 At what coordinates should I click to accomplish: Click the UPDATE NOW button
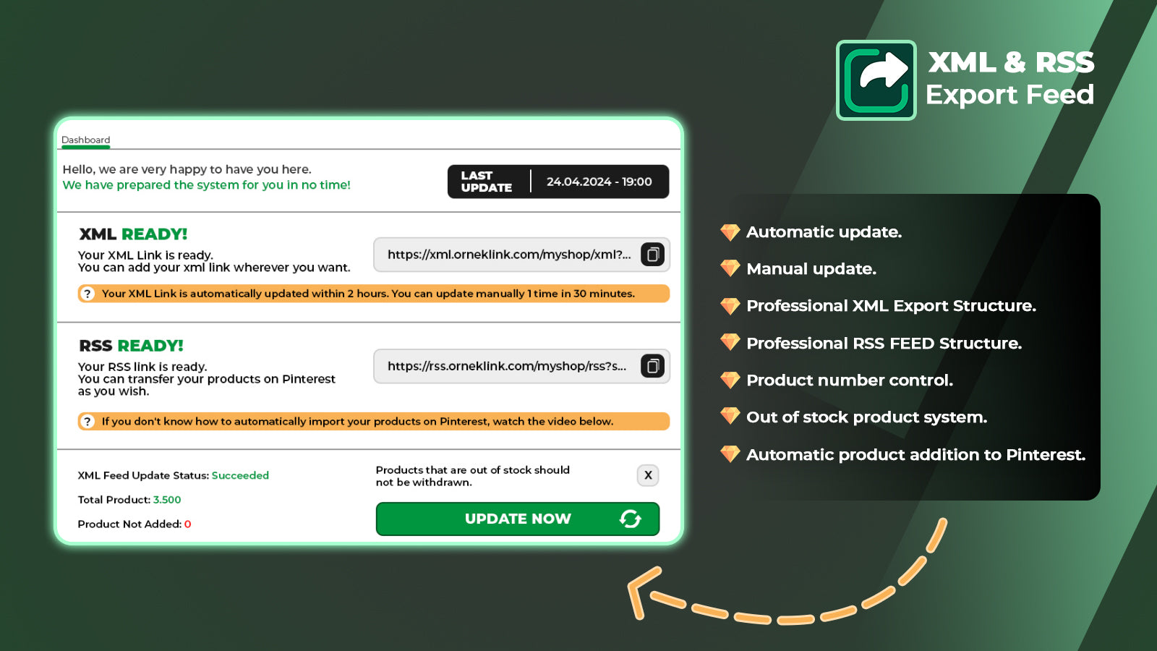tap(518, 519)
